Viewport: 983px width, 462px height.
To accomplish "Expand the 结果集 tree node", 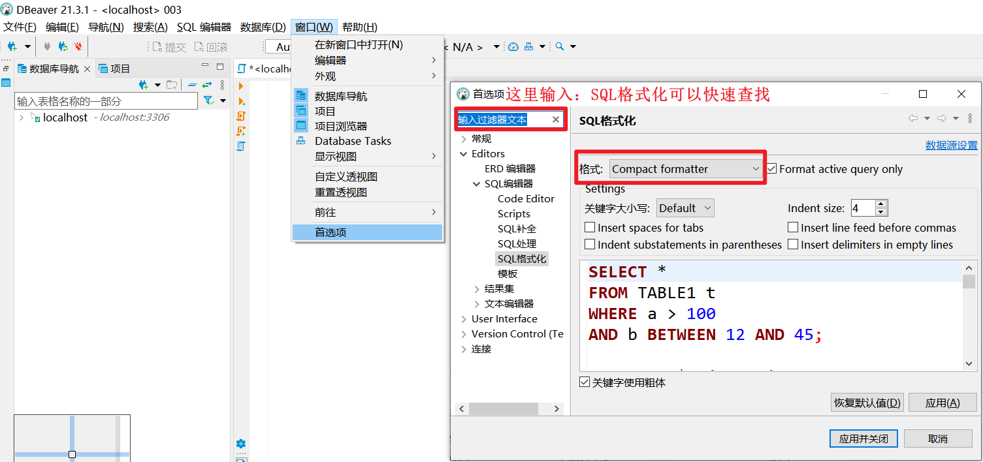I will point(477,289).
